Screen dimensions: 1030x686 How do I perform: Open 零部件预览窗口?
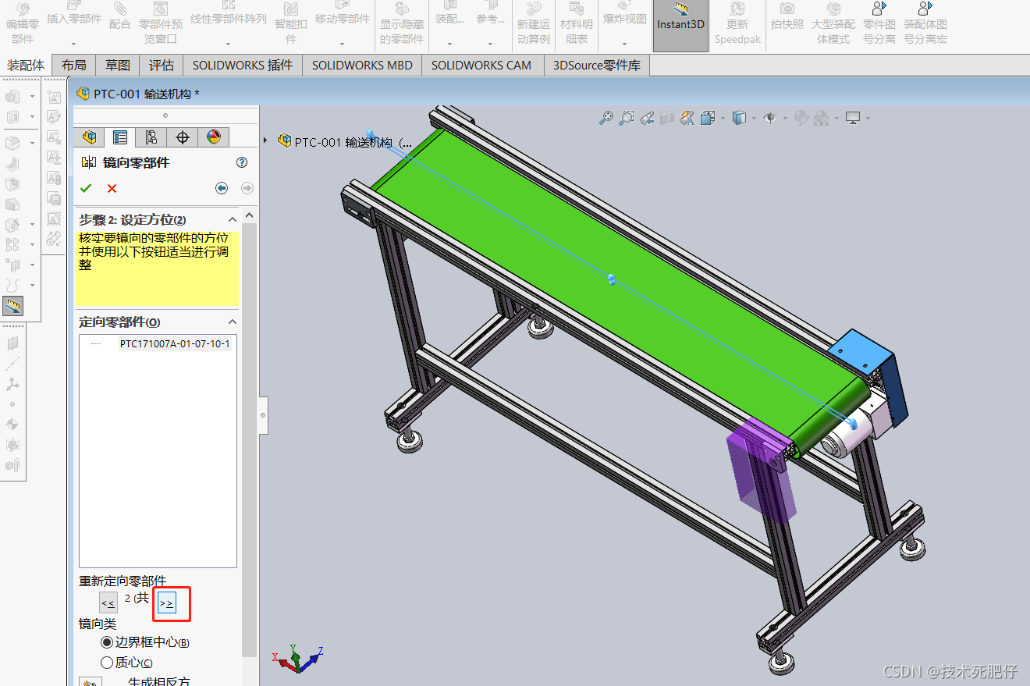[x=161, y=24]
